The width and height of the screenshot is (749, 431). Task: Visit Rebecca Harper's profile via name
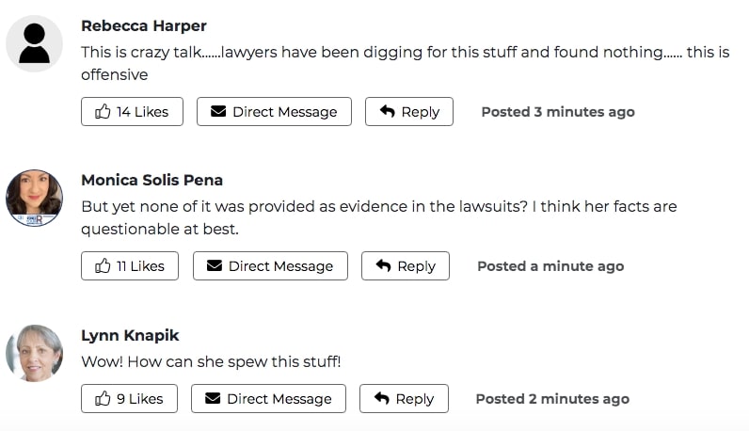144,25
